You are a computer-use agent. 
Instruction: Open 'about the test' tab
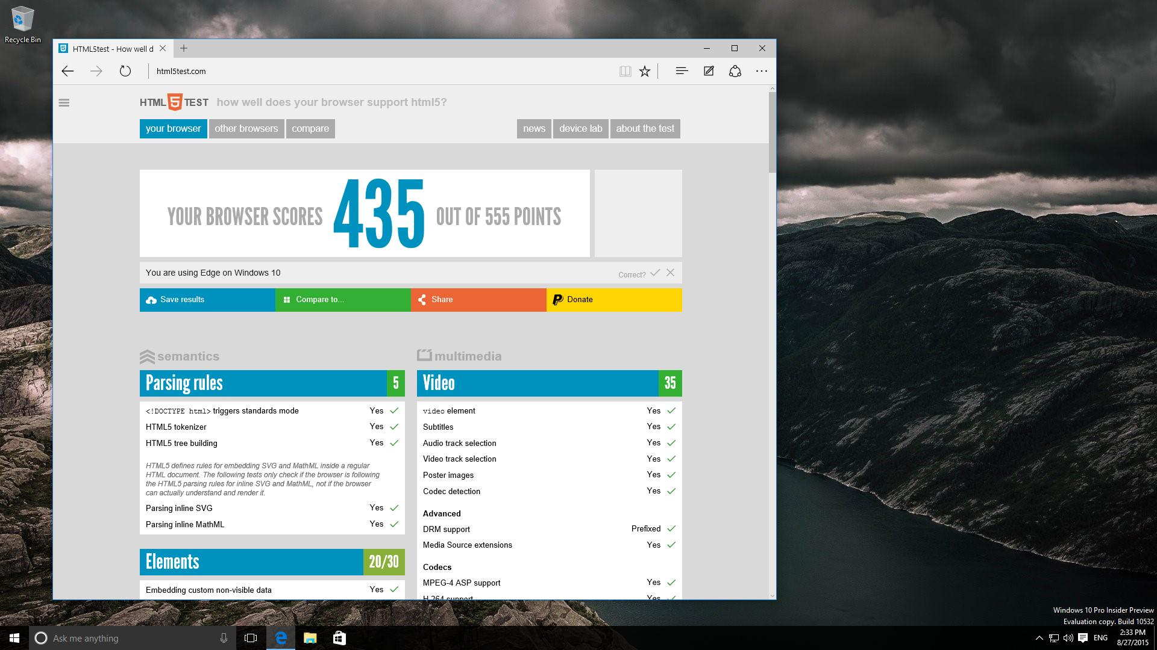click(645, 128)
